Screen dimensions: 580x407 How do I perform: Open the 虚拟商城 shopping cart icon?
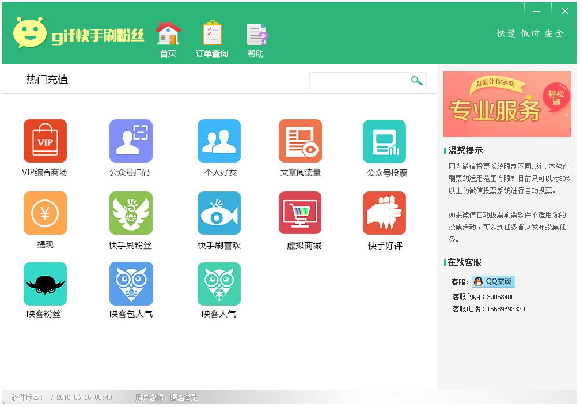tap(300, 213)
